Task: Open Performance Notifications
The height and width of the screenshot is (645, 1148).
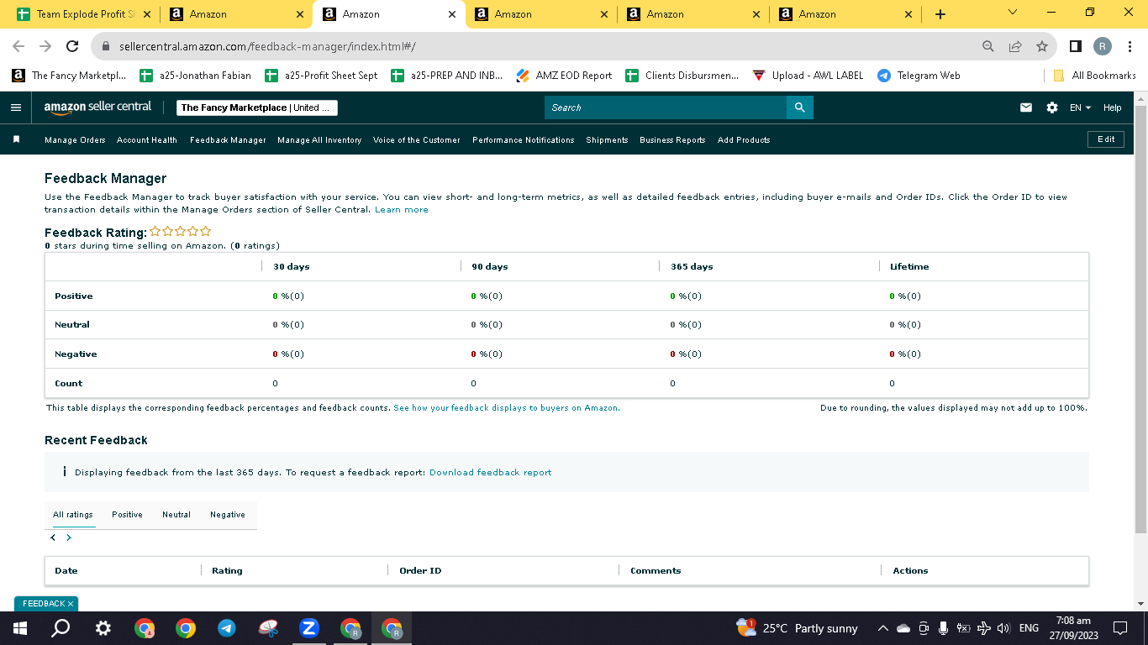Action: coord(524,140)
